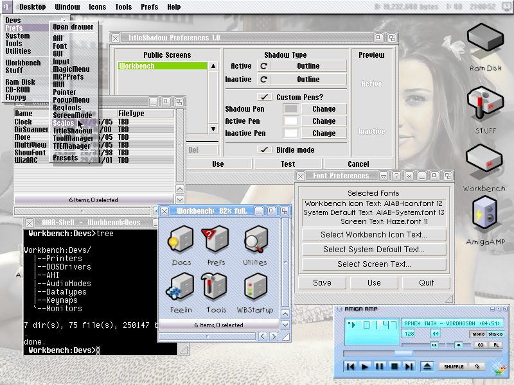The width and height of the screenshot is (514, 385).
Task: Select the STUFF volume icon on desktop
Action: (x=485, y=105)
